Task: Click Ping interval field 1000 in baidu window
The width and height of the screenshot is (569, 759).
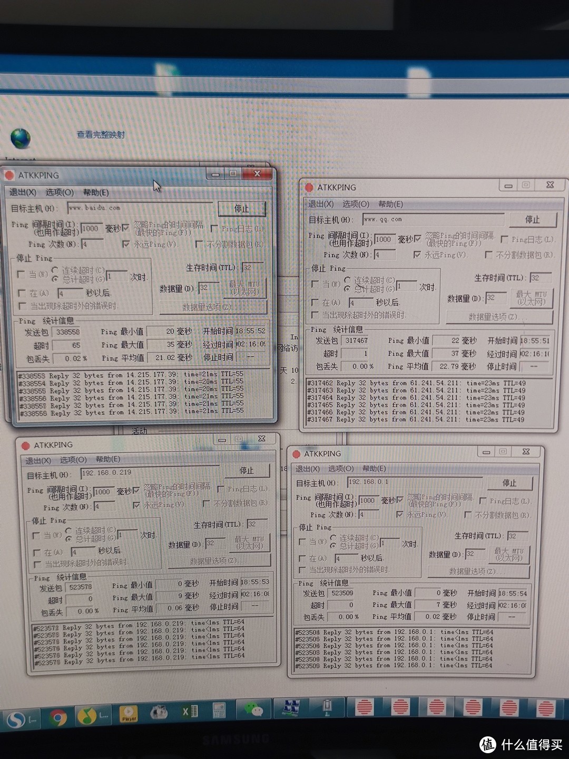Action: tap(92, 228)
